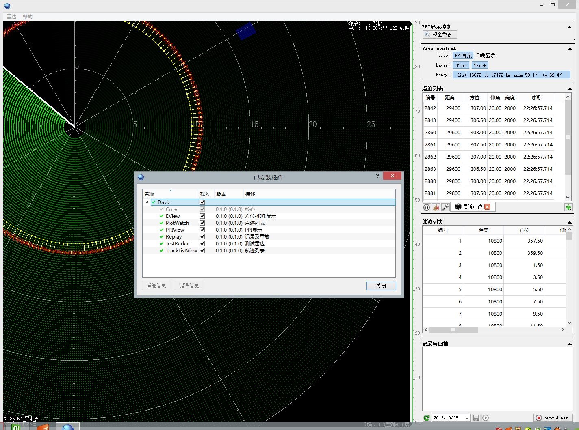Toggle the disabled Core load checkbox
This screenshot has width=579, height=430.
pyautogui.click(x=202, y=209)
